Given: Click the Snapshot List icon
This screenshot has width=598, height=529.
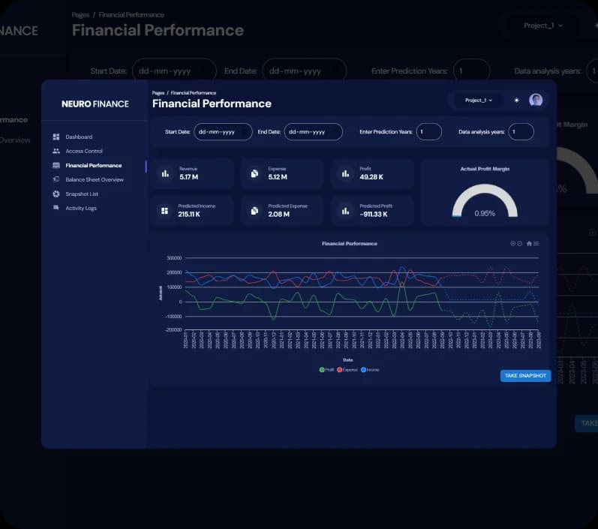Looking at the screenshot, I should tap(56, 194).
